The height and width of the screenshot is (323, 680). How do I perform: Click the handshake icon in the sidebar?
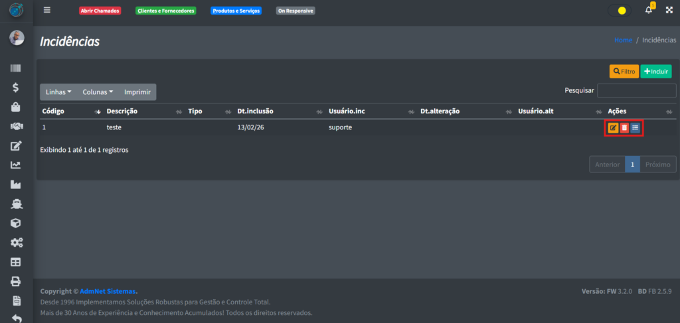(x=16, y=127)
